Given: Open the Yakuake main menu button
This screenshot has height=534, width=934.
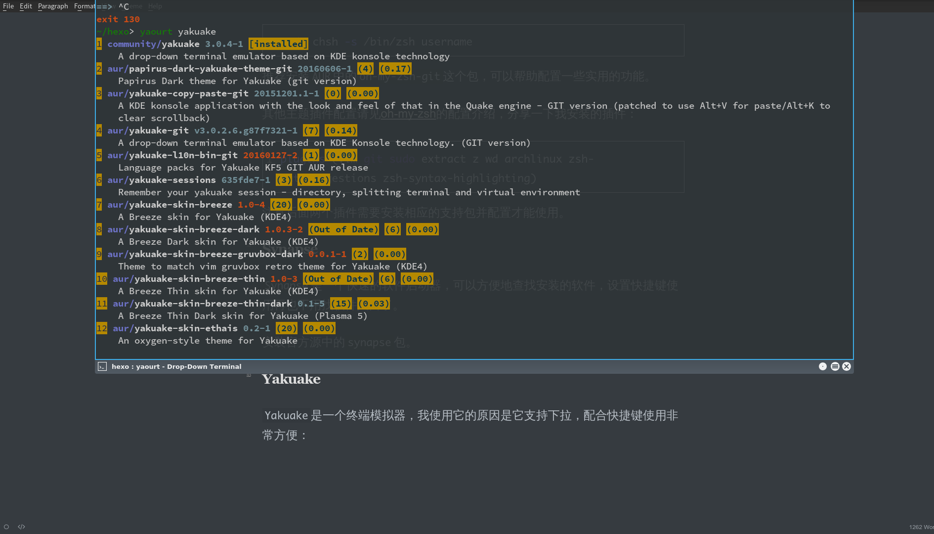Looking at the screenshot, I should tap(835, 366).
